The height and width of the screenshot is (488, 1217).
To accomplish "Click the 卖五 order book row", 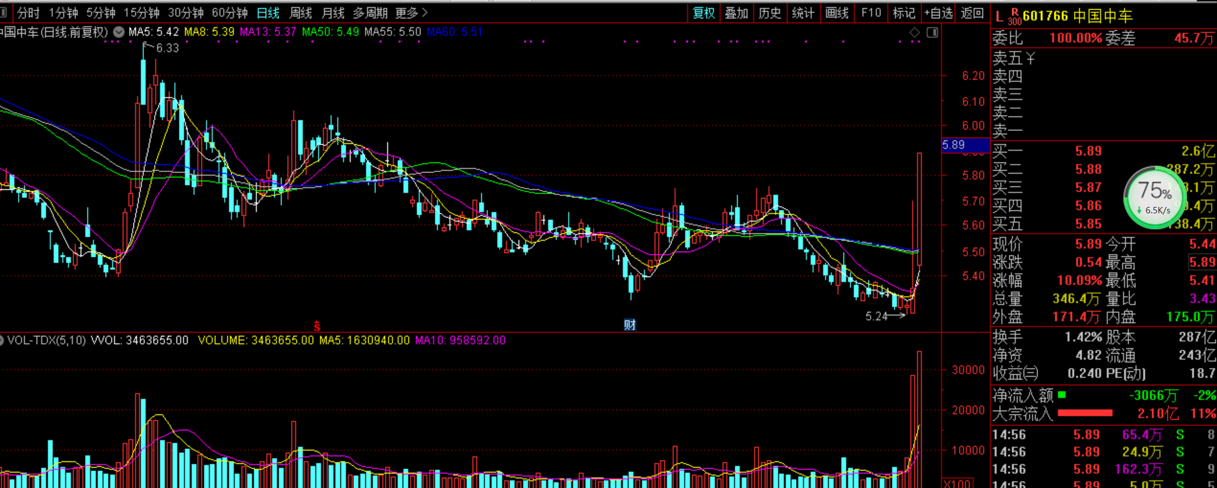I will coord(1104,59).
